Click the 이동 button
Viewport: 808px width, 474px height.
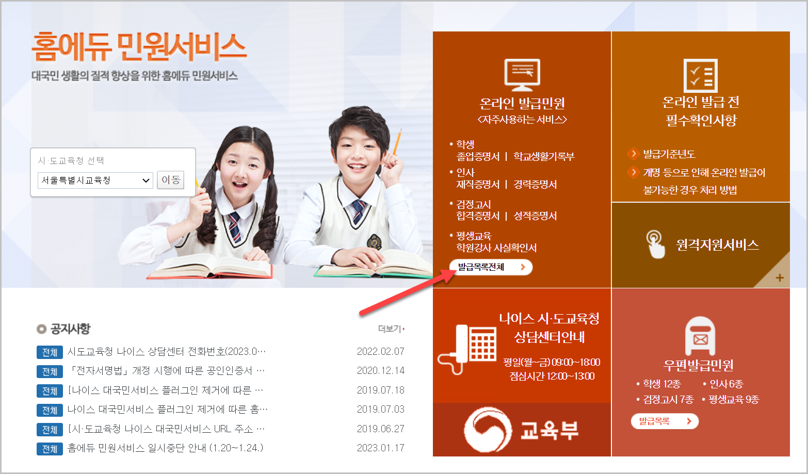170,179
